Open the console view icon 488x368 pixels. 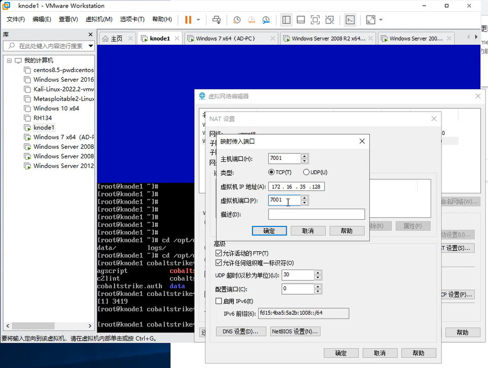pos(350,20)
